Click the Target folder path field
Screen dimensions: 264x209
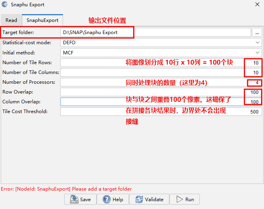coord(156,32)
